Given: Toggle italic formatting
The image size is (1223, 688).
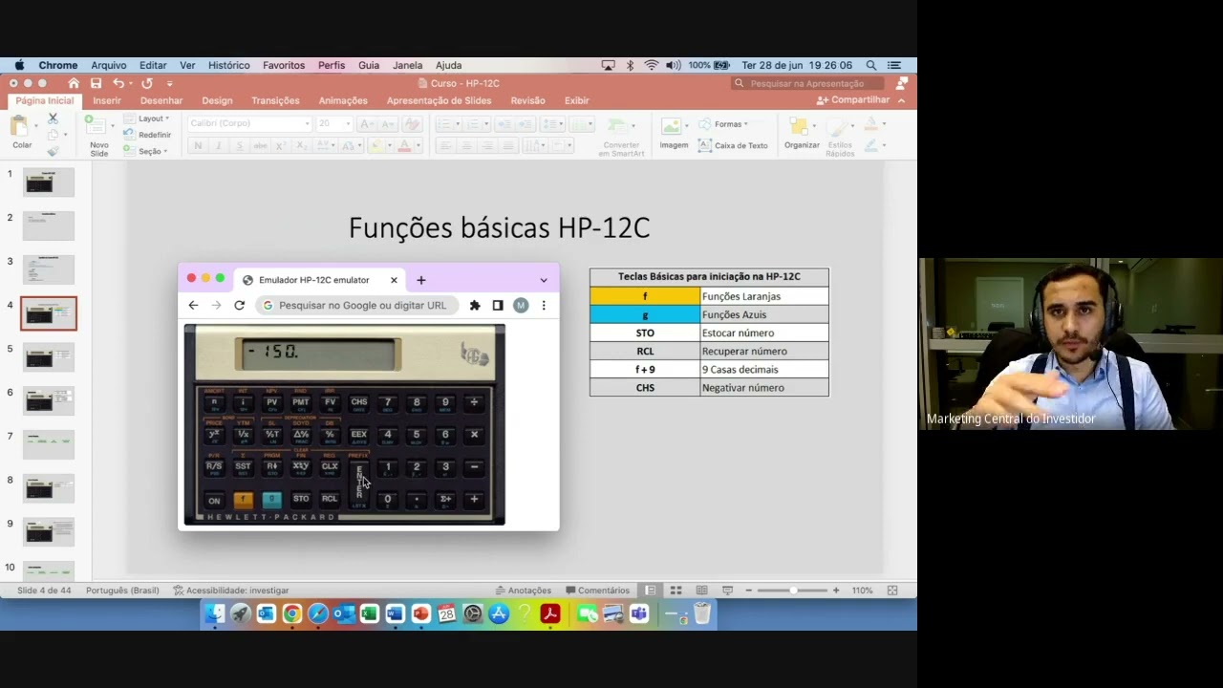Looking at the screenshot, I should (219, 146).
